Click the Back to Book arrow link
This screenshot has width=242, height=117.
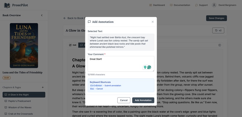coord(74,18)
